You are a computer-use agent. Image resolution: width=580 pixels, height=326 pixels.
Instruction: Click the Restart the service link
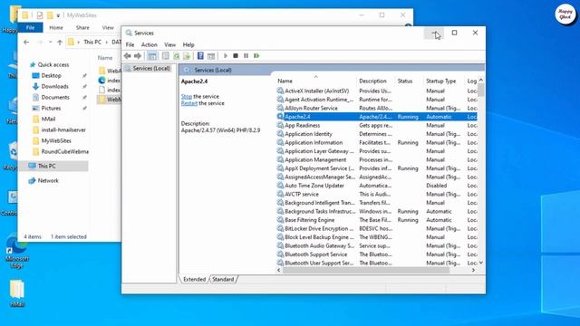(189, 103)
